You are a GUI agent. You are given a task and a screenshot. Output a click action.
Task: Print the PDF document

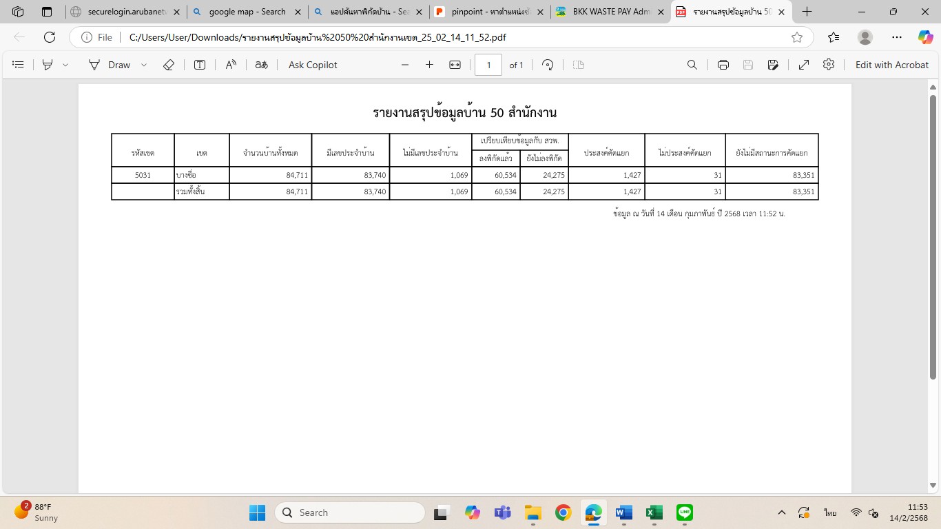(723, 65)
